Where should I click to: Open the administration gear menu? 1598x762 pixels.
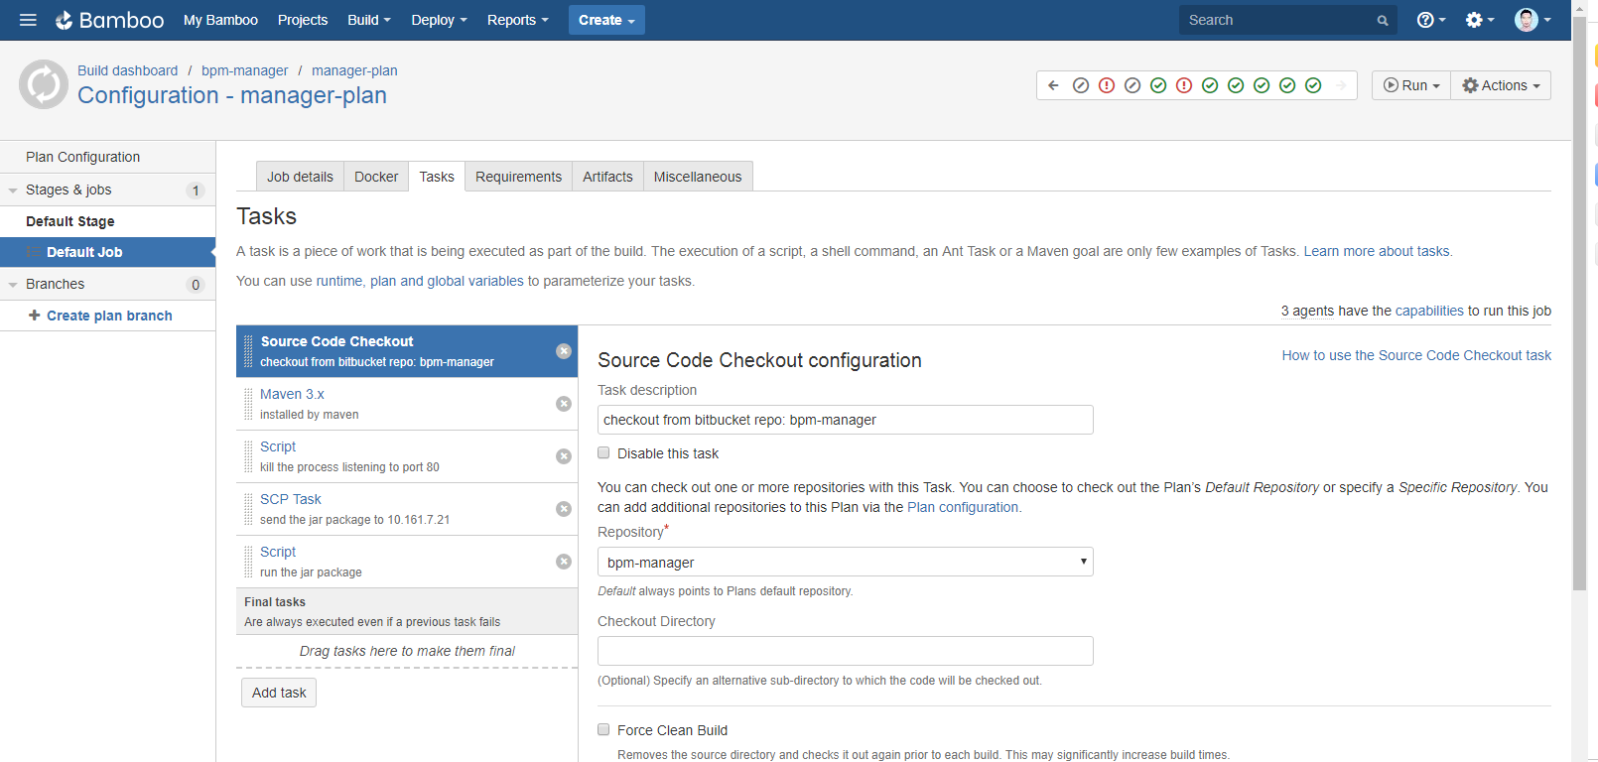[x=1480, y=20]
